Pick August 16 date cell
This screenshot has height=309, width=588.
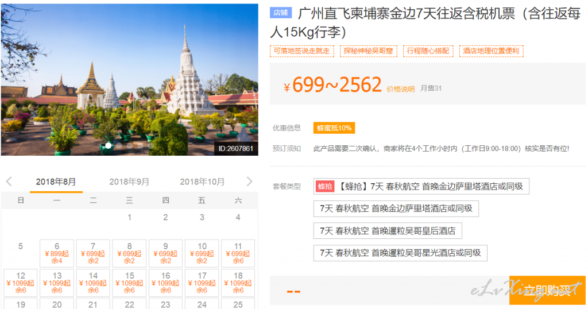[165, 283]
